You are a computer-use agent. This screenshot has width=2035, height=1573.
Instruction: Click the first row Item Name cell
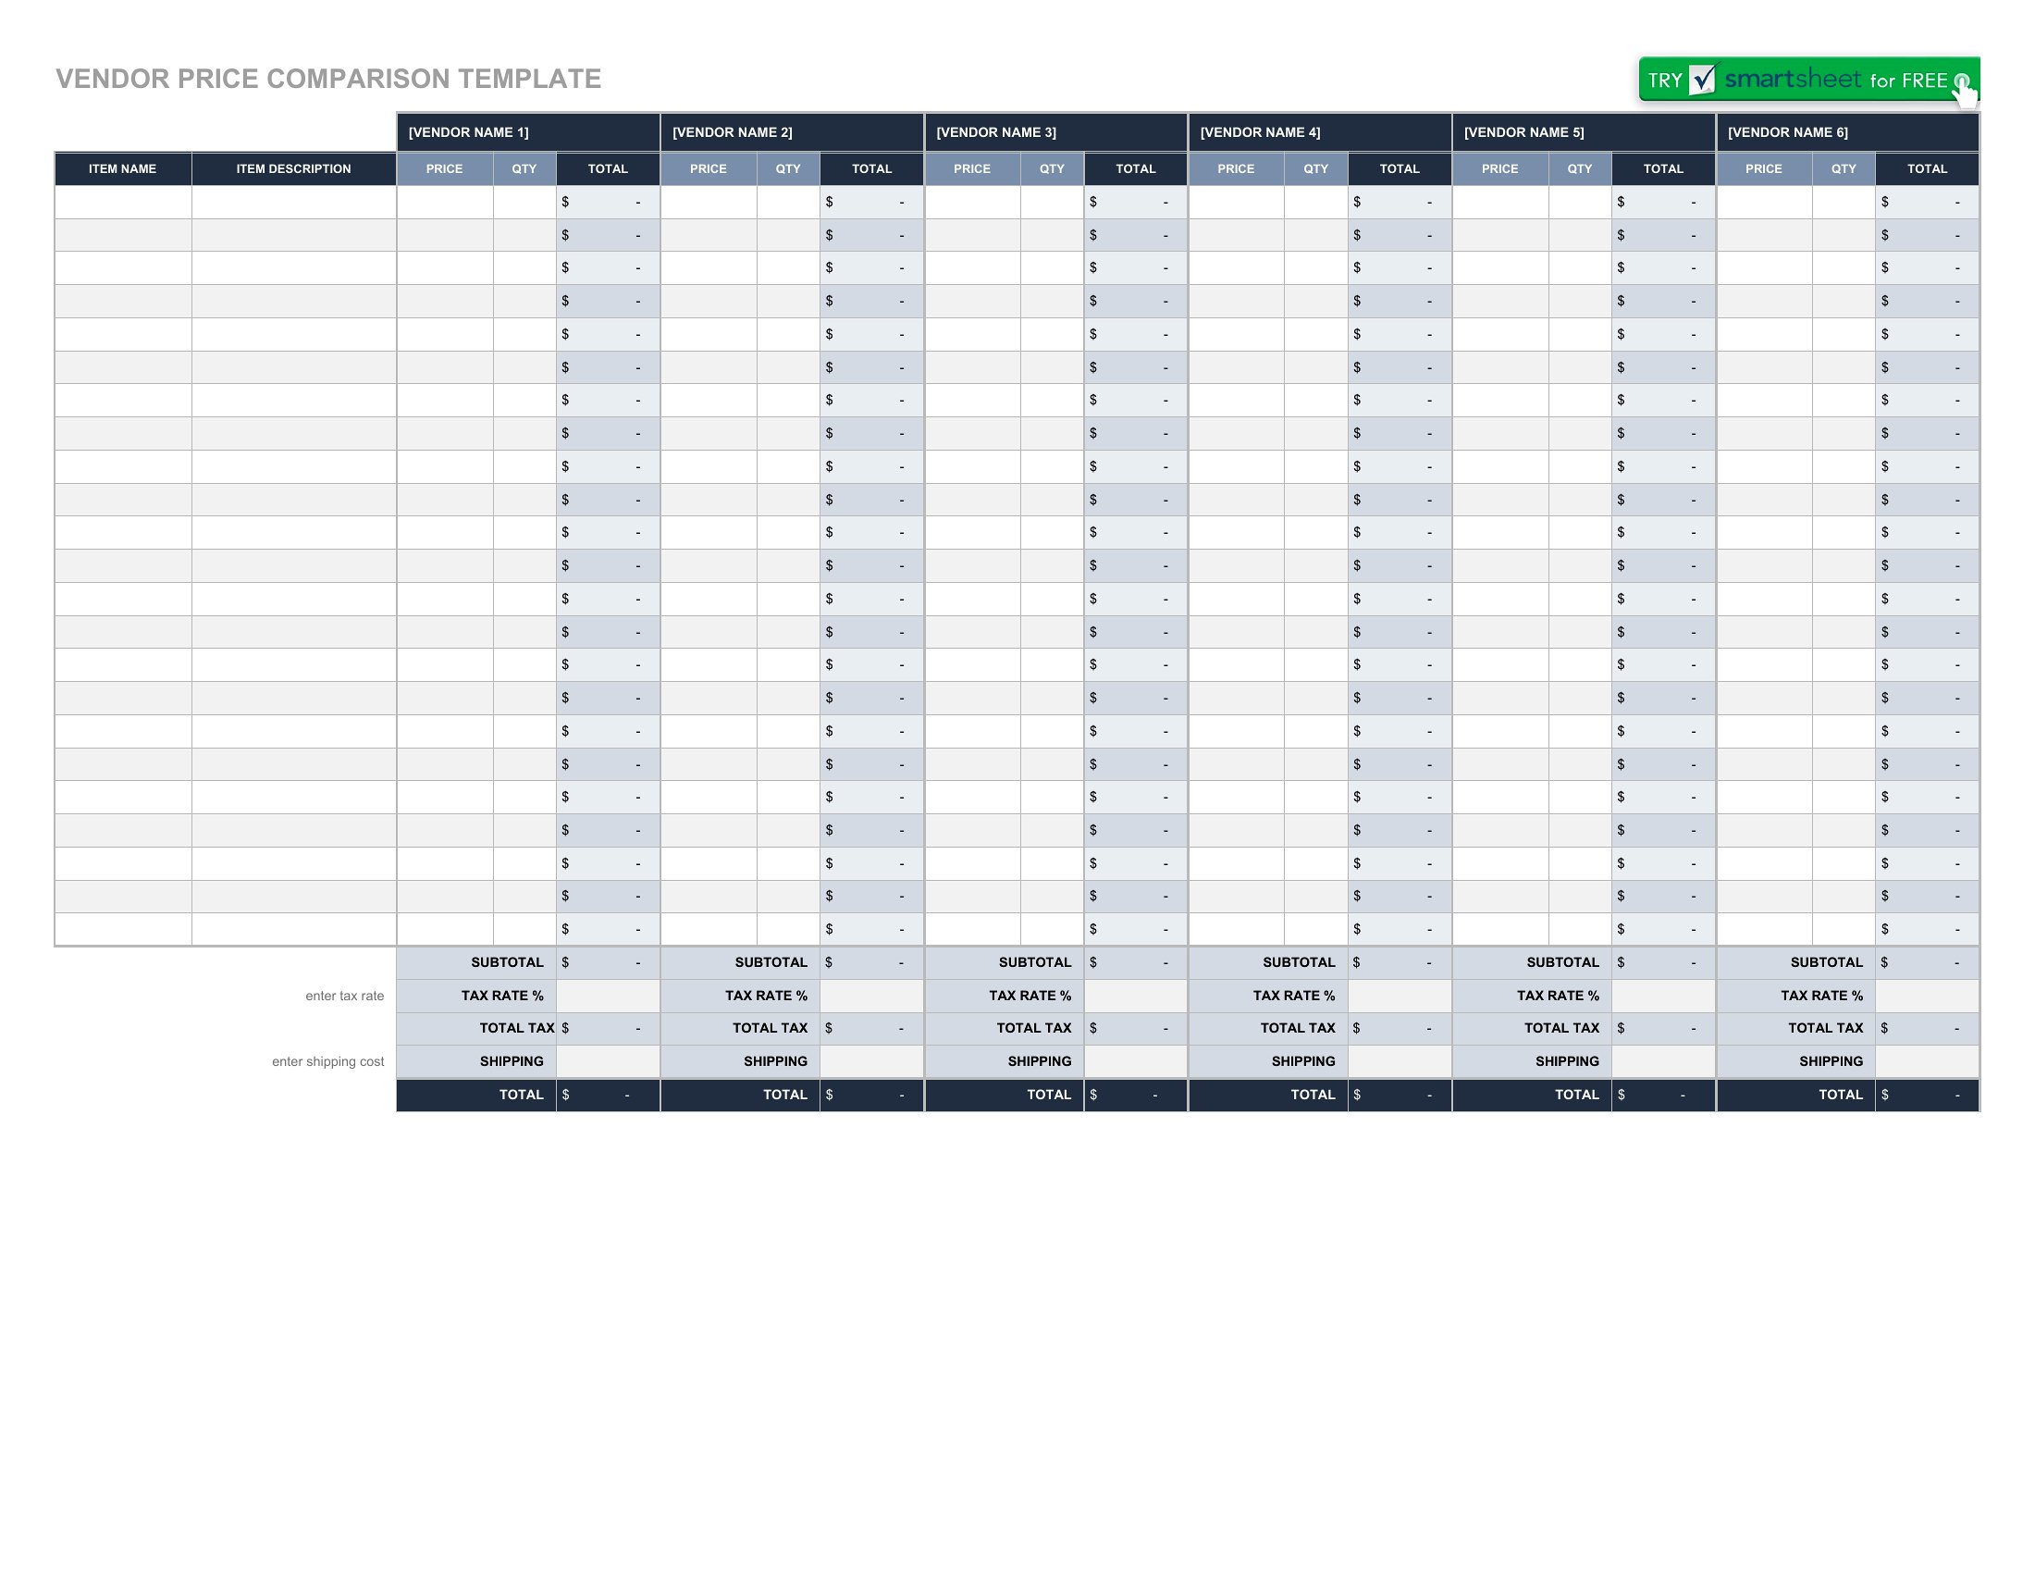click(123, 203)
